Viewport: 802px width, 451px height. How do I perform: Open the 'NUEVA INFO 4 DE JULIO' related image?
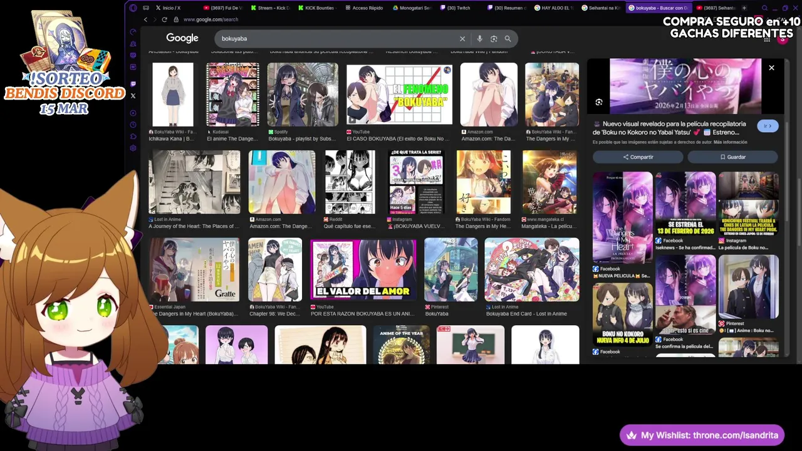(x=622, y=314)
